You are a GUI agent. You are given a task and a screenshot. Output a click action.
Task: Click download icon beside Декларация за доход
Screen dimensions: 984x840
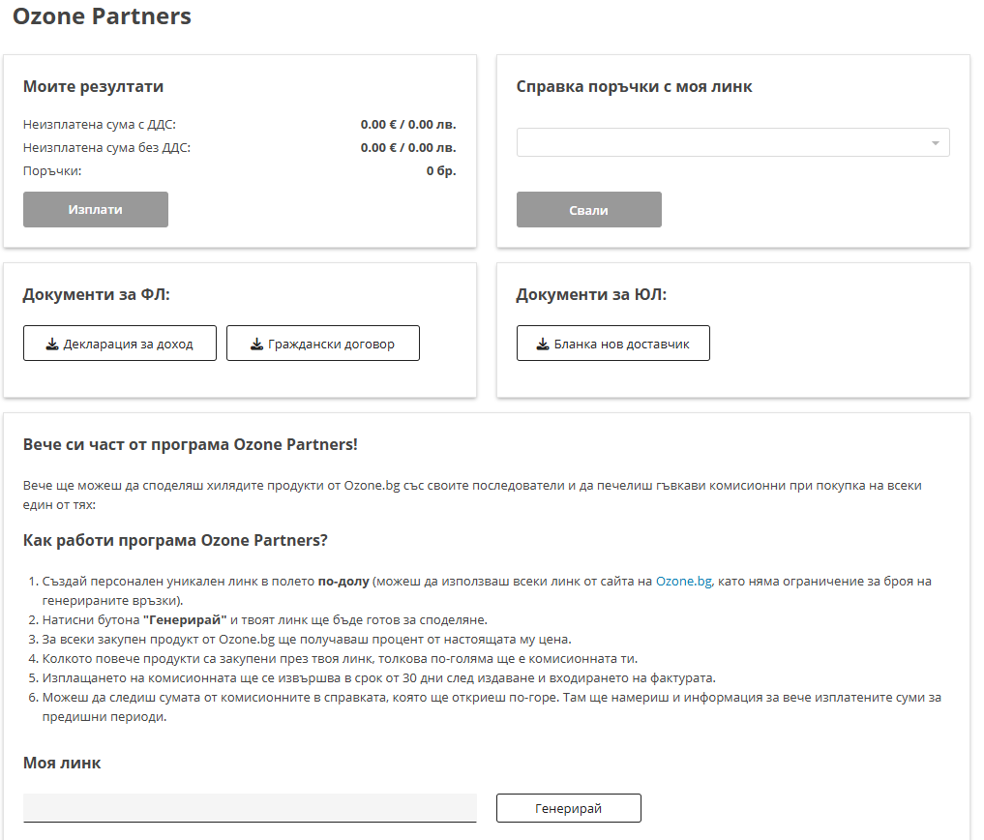coord(52,344)
